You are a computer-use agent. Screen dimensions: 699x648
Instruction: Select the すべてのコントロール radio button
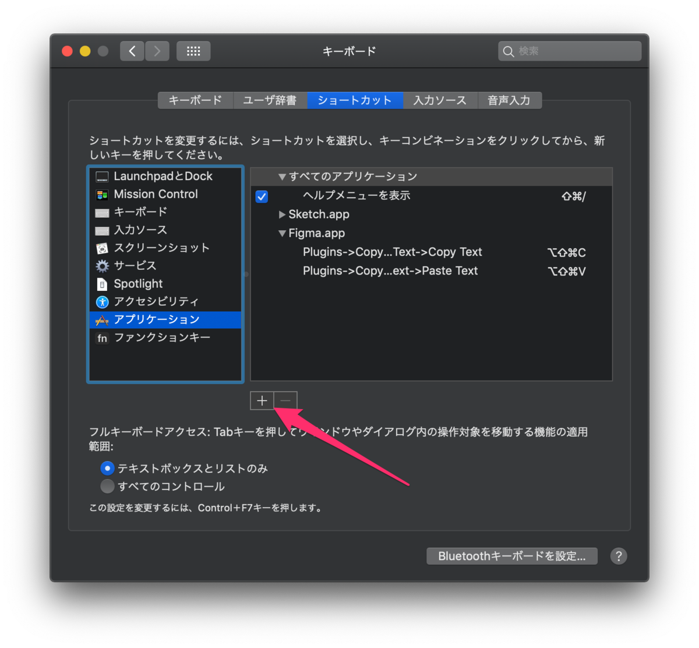click(x=107, y=486)
